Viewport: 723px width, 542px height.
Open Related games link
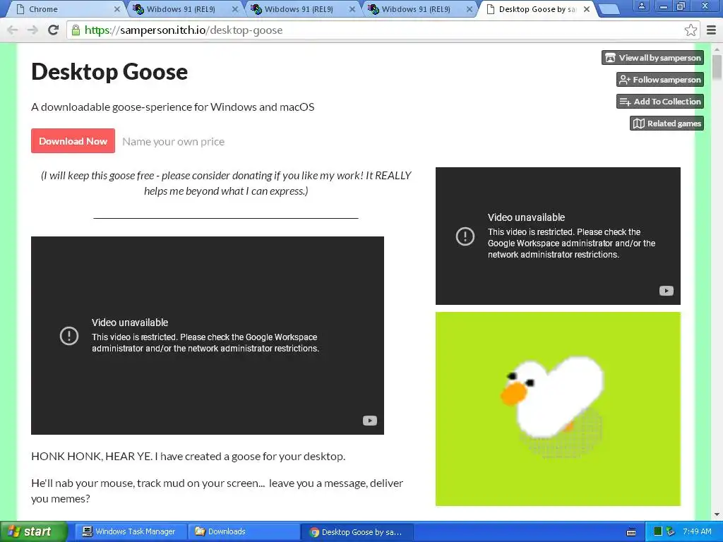click(667, 124)
